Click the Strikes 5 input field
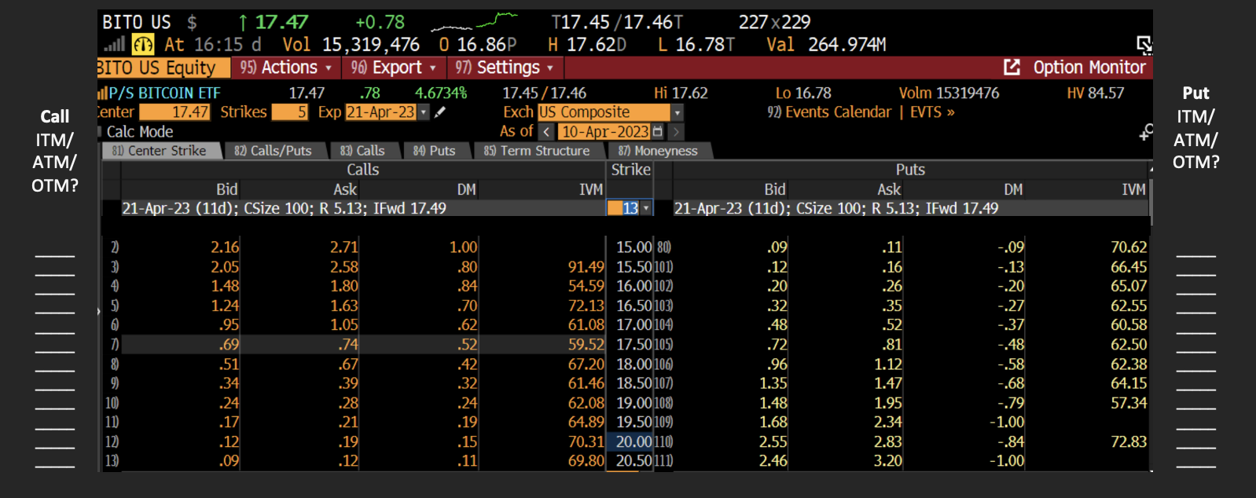The height and width of the screenshot is (498, 1256). click(x=289, y=112)
